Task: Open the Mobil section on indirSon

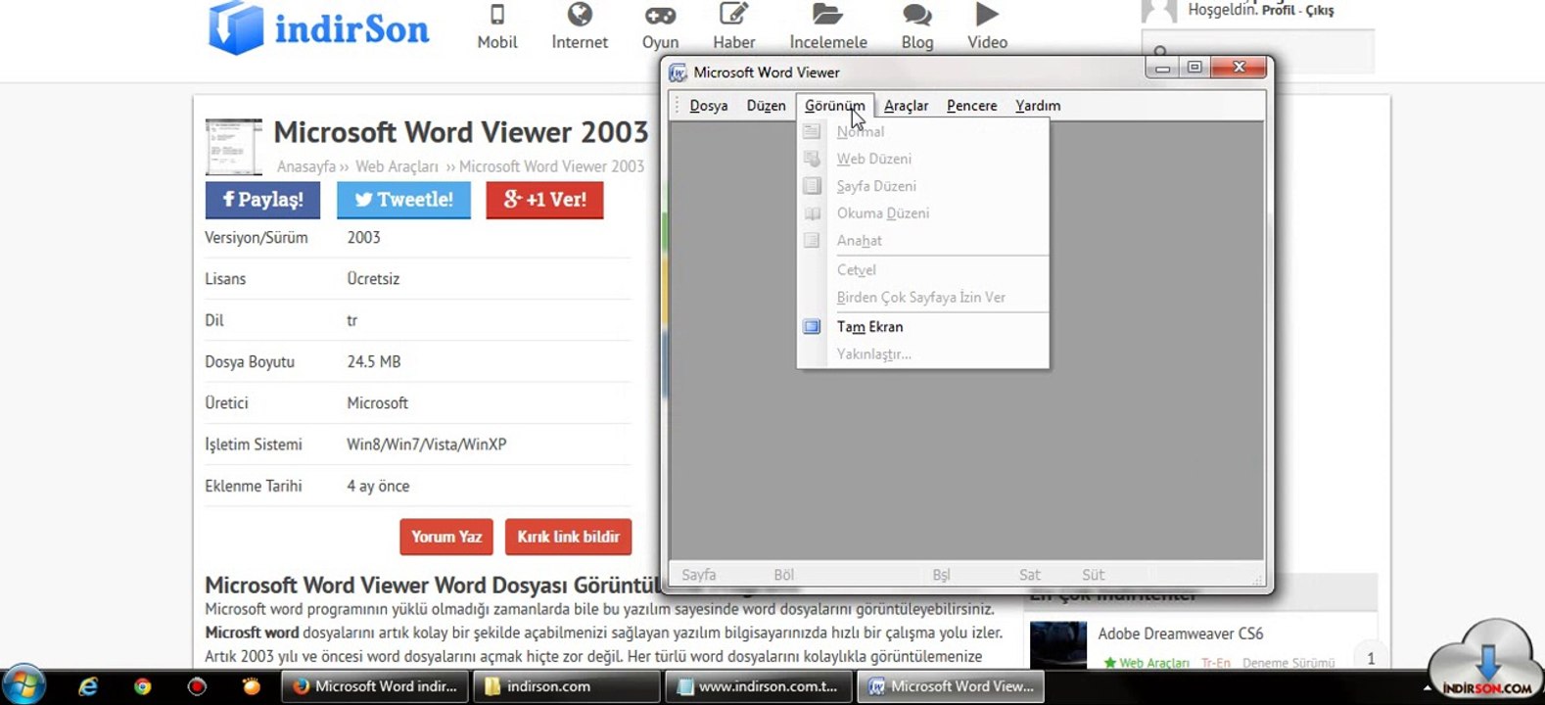Action: point(497,27)
